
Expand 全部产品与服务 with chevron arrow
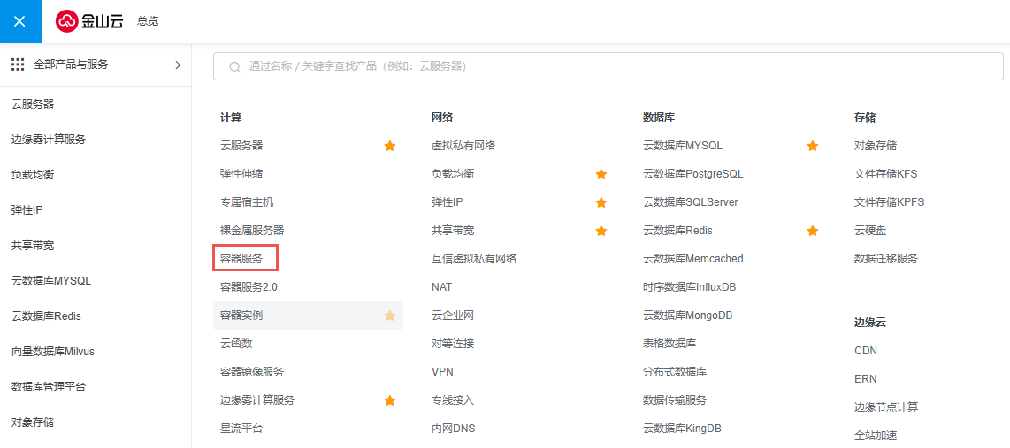[178, 65]
